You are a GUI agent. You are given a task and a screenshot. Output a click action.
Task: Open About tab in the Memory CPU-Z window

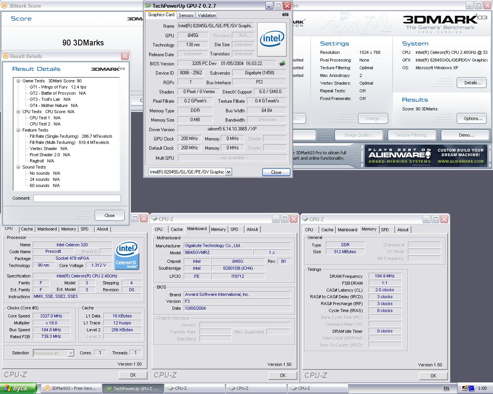[x=403, y=230]
